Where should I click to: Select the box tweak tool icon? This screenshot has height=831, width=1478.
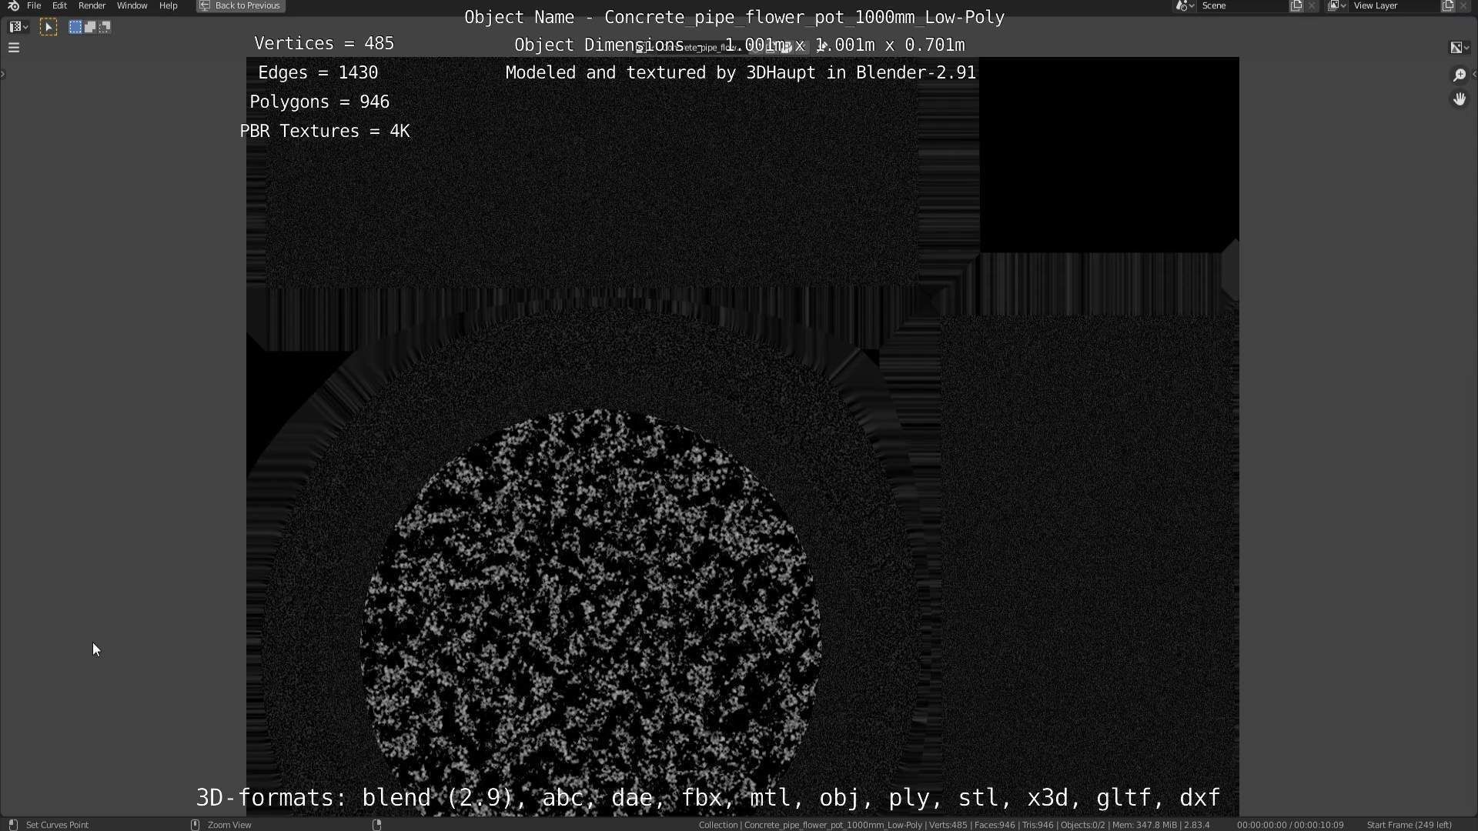48,27
